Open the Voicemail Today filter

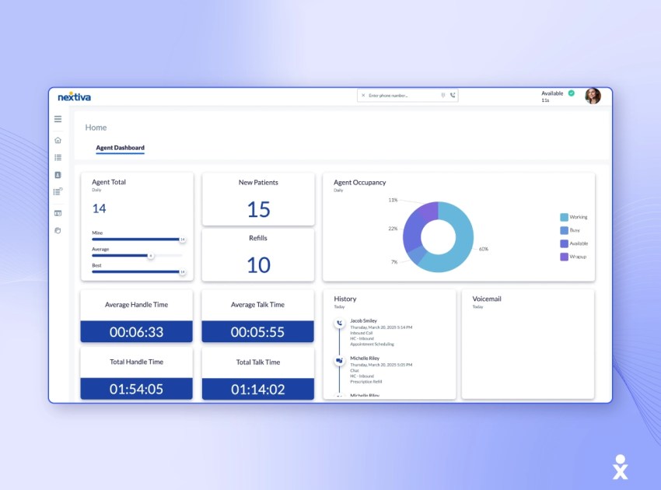[x=477, y=306]
